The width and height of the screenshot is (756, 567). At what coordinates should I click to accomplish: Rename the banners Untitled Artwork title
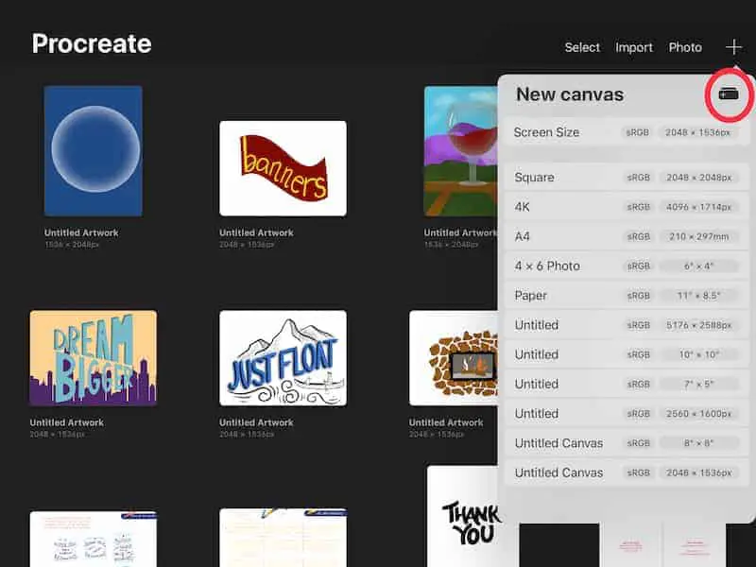pos(256,232)
